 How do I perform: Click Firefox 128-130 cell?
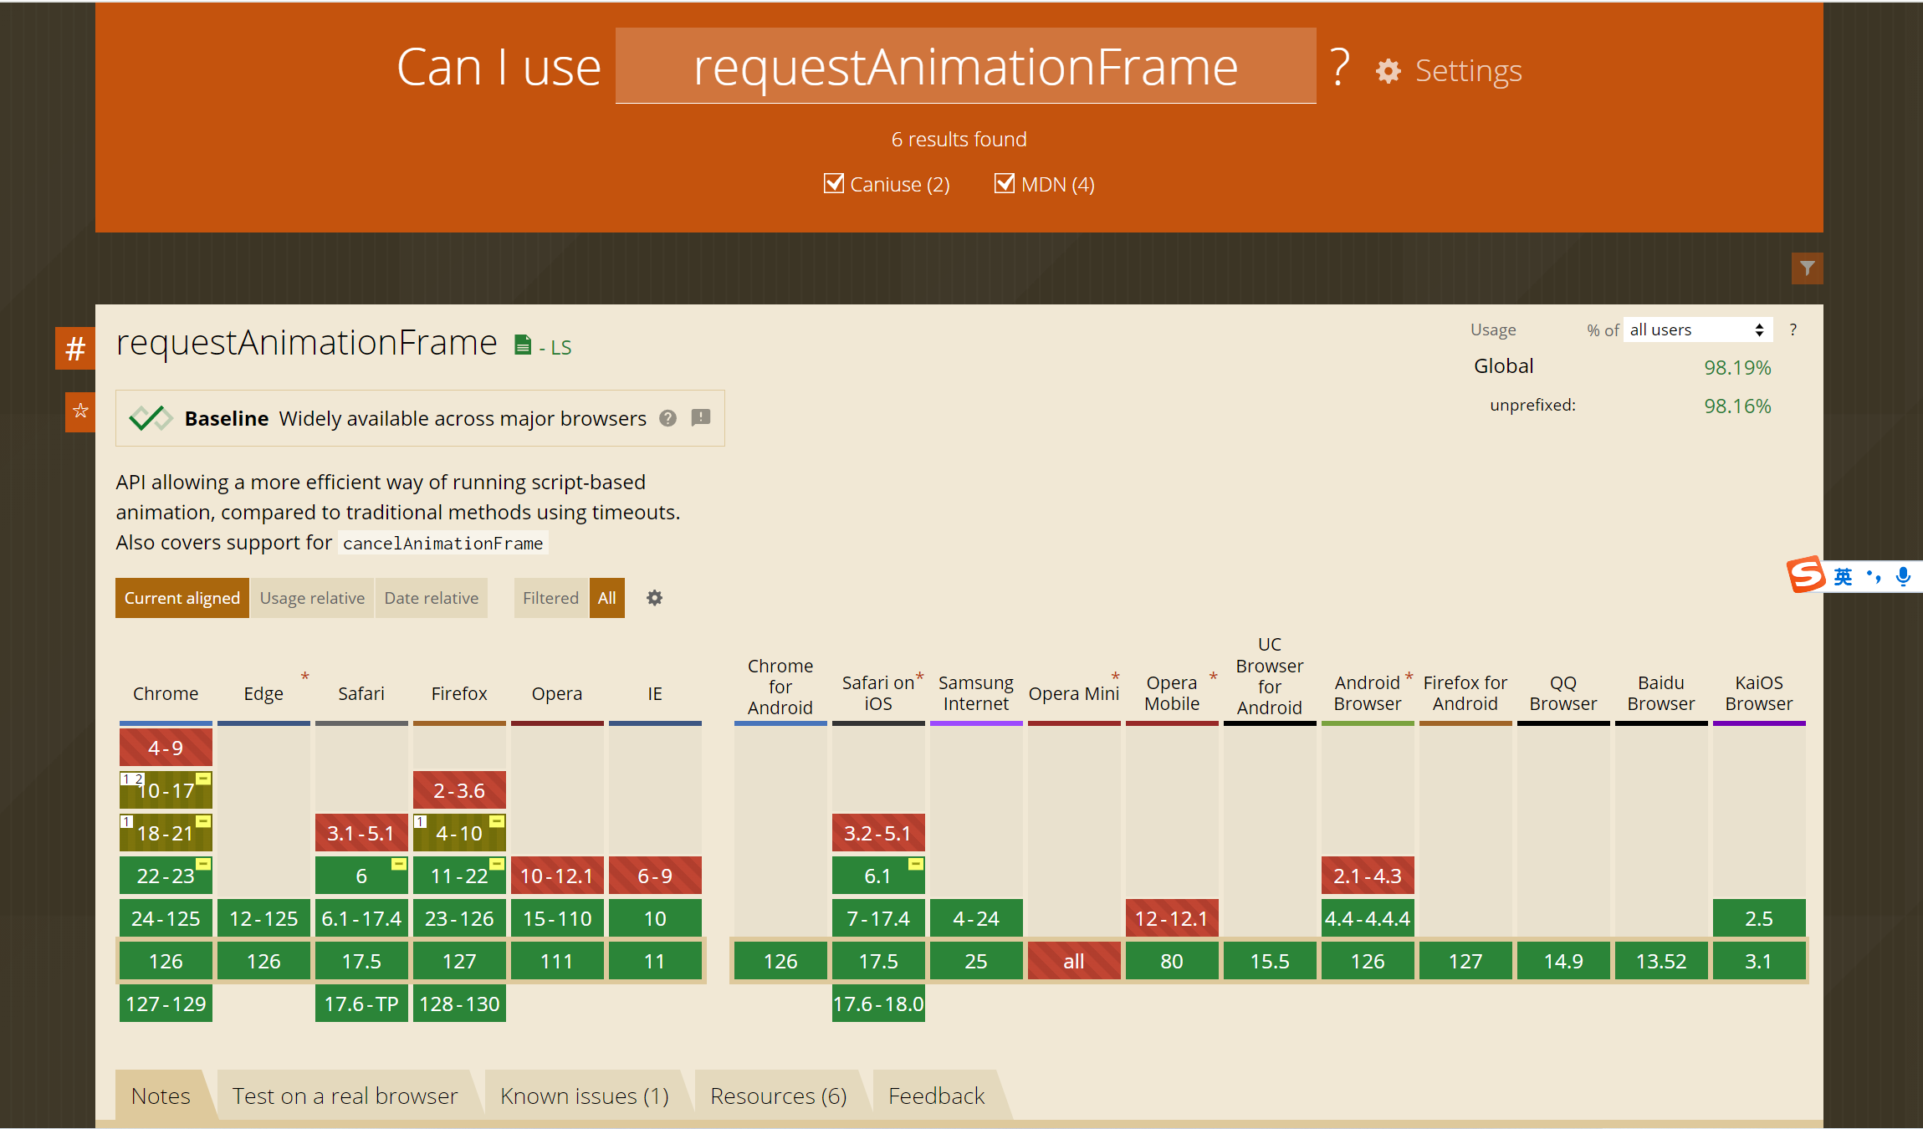[x=459, y=1004]
